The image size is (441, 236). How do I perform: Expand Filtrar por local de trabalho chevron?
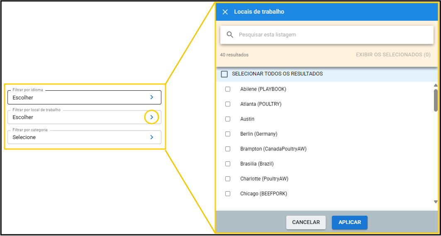point(152,117)
